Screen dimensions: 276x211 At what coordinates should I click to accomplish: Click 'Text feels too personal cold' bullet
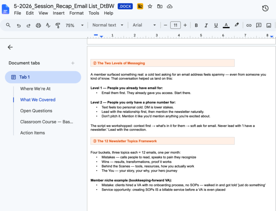click(x=138, y=107)
